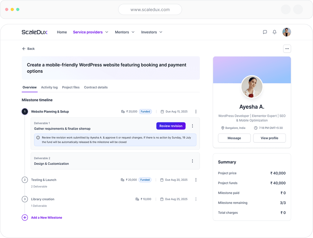Click the Add a New Milestone link
The image size is (313, 238).
click(46, 217)
